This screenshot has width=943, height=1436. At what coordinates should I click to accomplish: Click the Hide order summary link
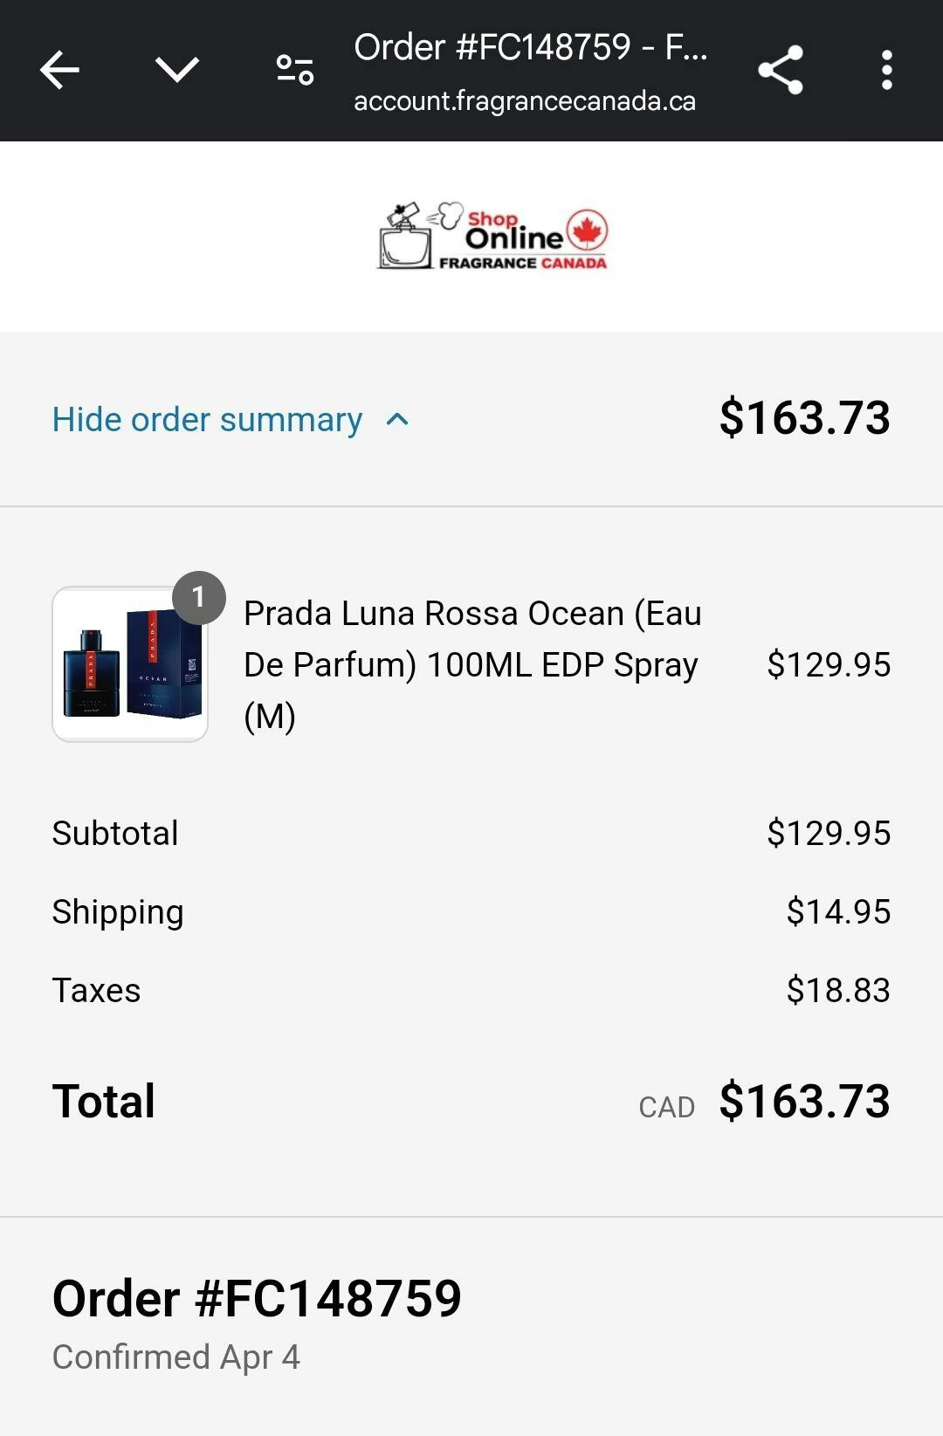click(207, 420)
